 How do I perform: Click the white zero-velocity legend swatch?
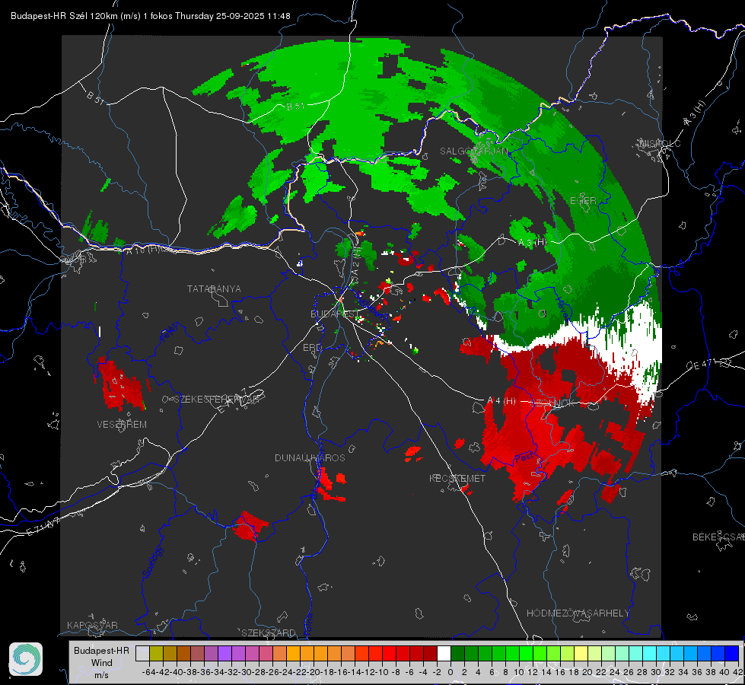pyautogui.click(x=444, y=653)
